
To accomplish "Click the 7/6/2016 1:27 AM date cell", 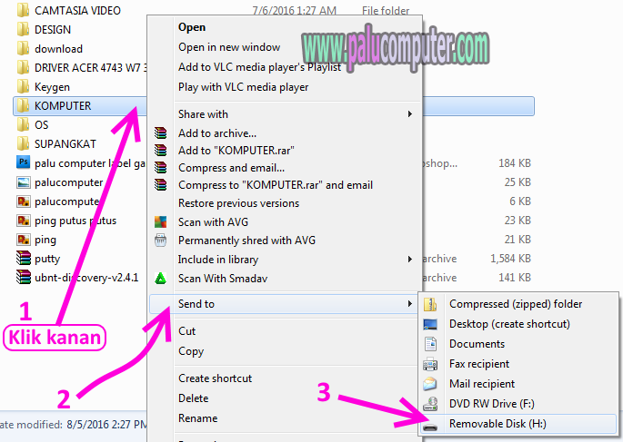I will (294, 10).
